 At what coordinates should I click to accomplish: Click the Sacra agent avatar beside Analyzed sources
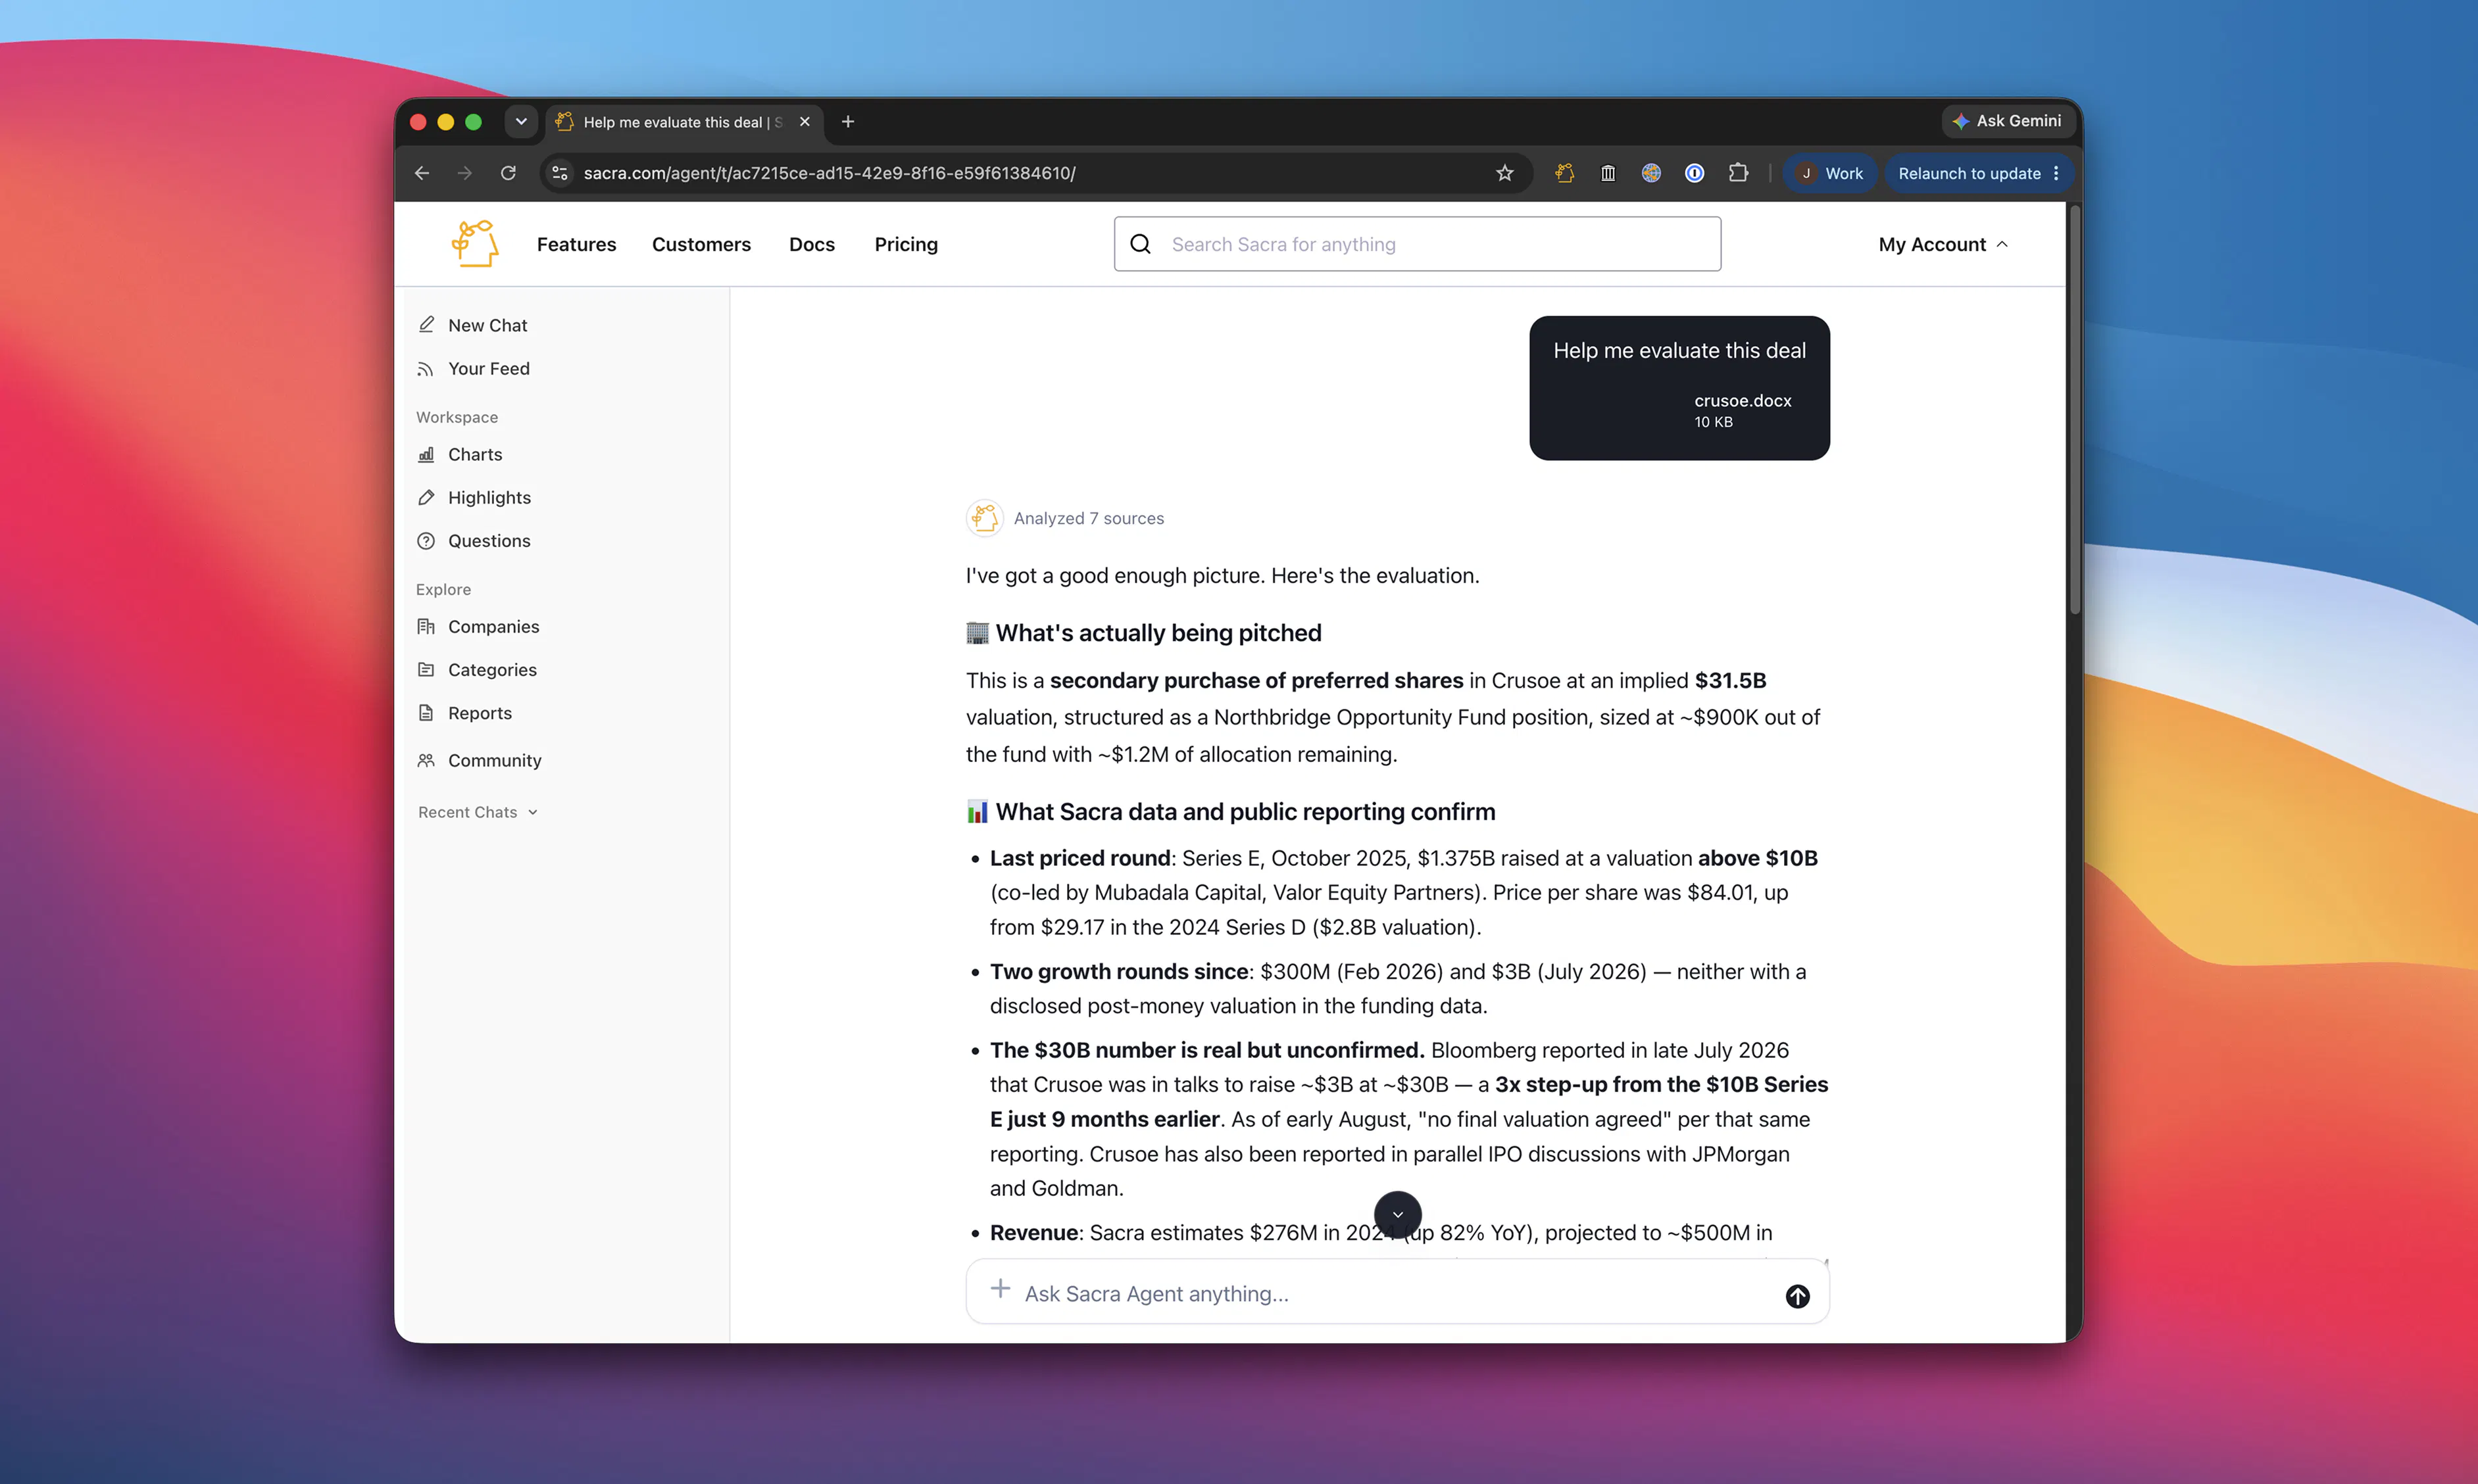click(x=984, y=518)
